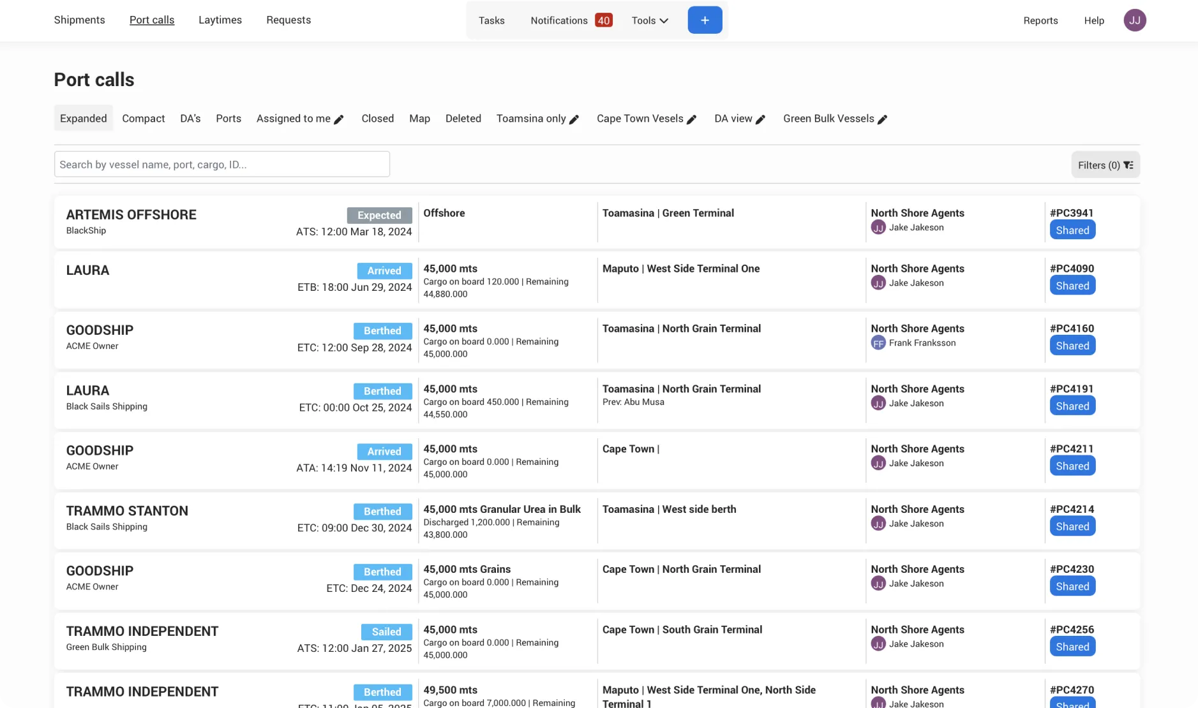This screenshot has height=708, width=1198.
Task: Click the Expected status badge
Action: (379, 216)
